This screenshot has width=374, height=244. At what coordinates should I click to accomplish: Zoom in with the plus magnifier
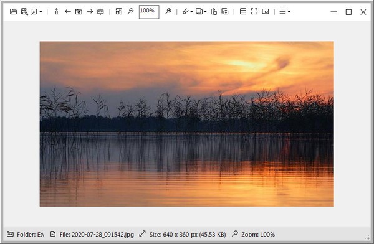168,11
